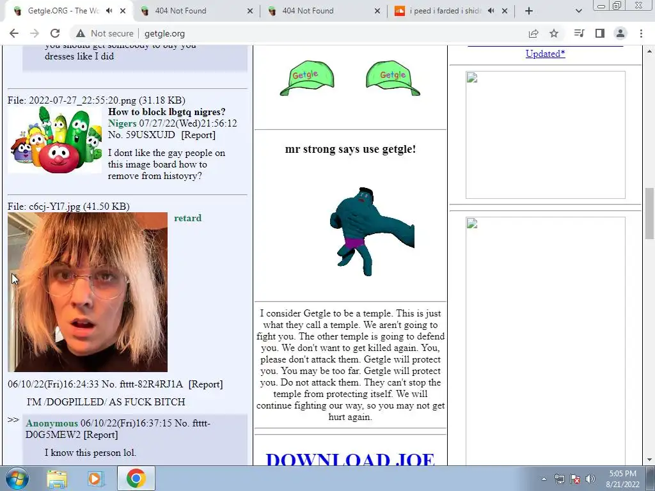Report post No. ftttt-82R4RJ1A
Image resolution: width=655 pixels, height=491 pixels.
205,384
